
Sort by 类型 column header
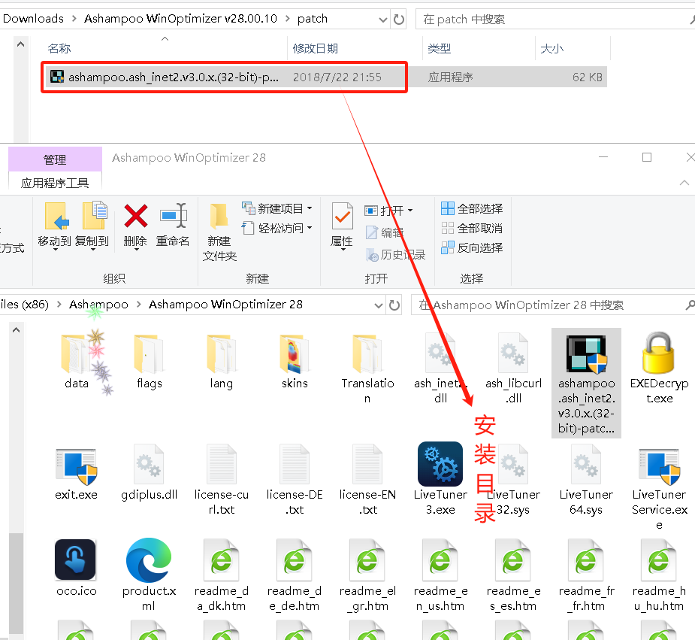[x=440, y=48]
